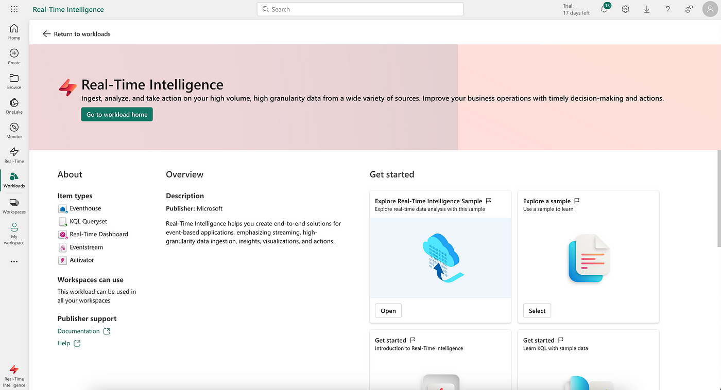This screenshot has height=390, width=721.
Task: Open Real-Time Intelligence switcher at sidebar bottom
Action: [14, 376]
